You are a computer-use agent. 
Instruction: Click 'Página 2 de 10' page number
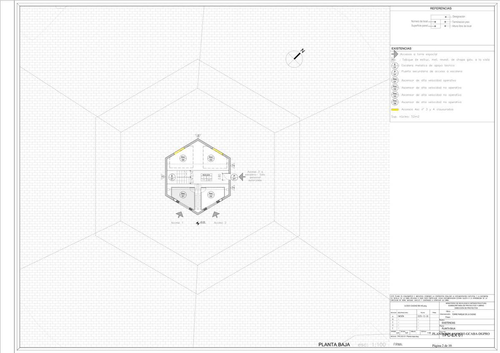[x=442, y=346]
